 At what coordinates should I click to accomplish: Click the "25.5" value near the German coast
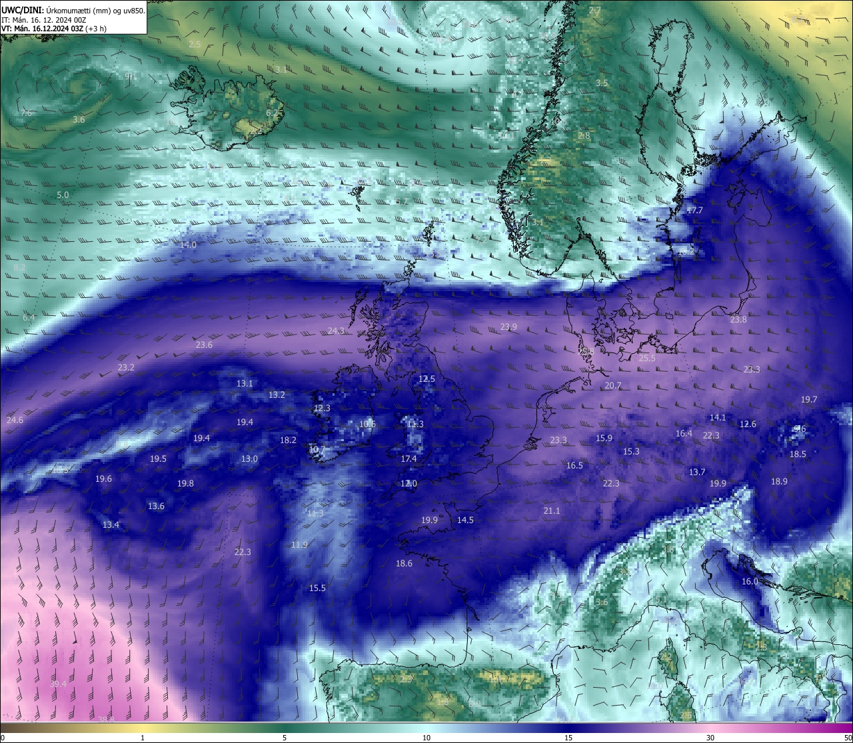[647, 358]
